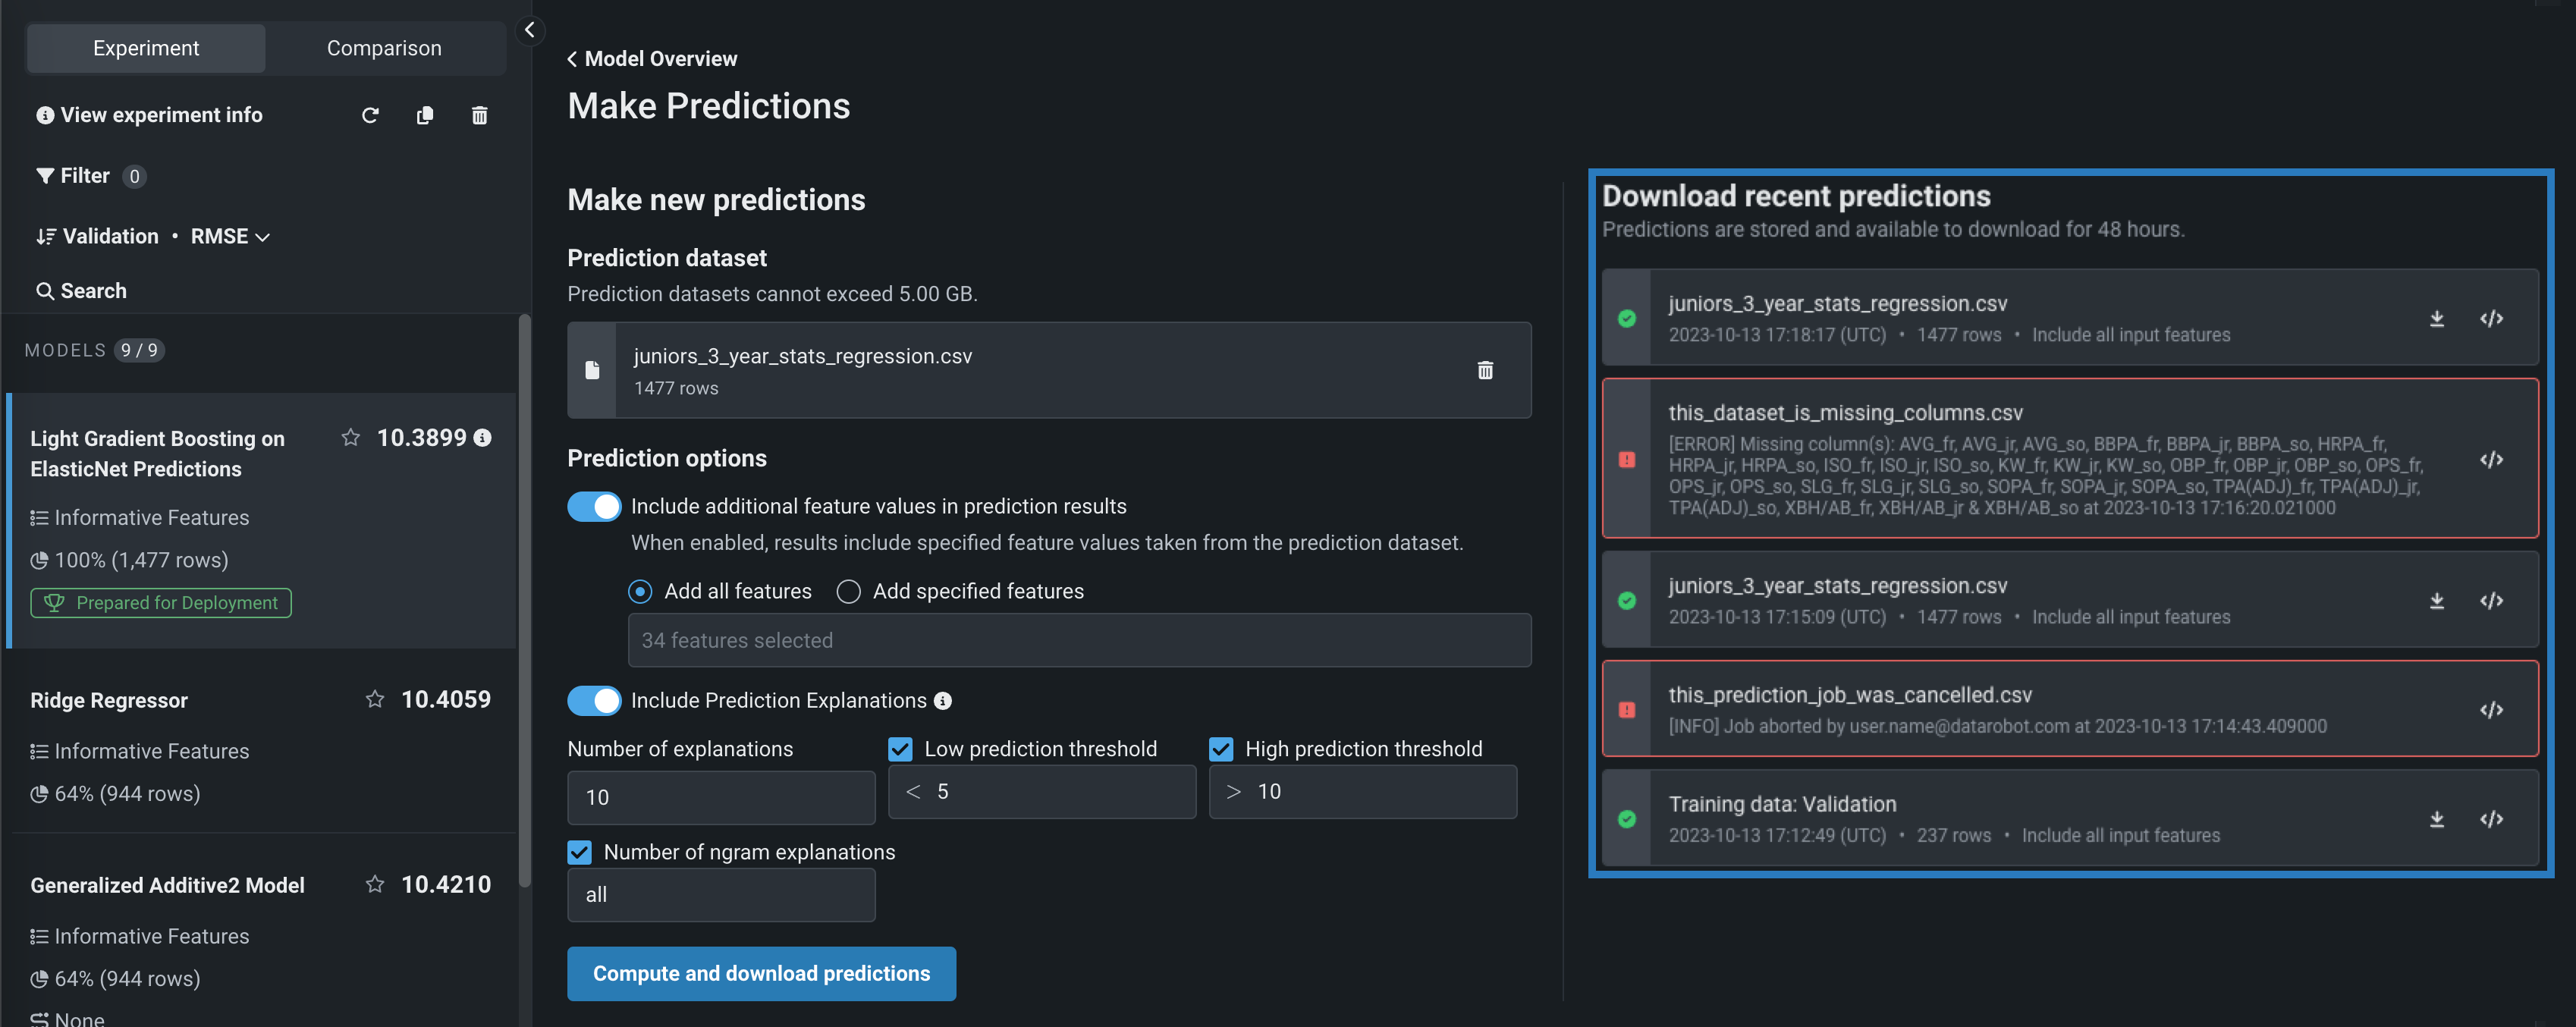The image size is (2576, 1027).
Task: Open code snippet for this_dataset_is_missing_columns.csv
Action: pos(2491,460)
